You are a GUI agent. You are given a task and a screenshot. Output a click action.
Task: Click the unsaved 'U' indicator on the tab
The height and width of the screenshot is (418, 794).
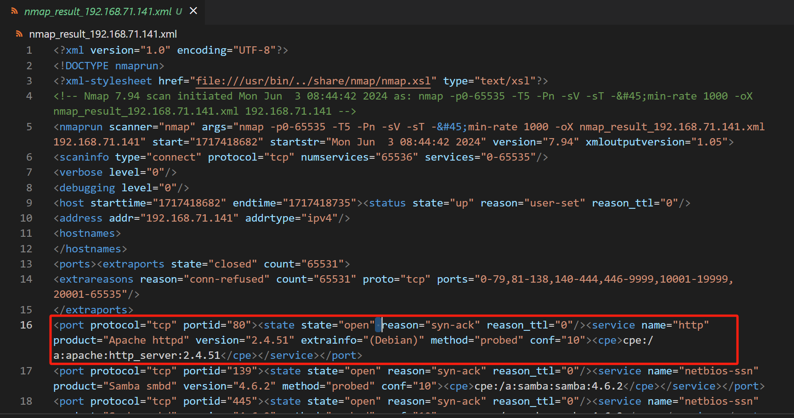[x=179, y=11]
